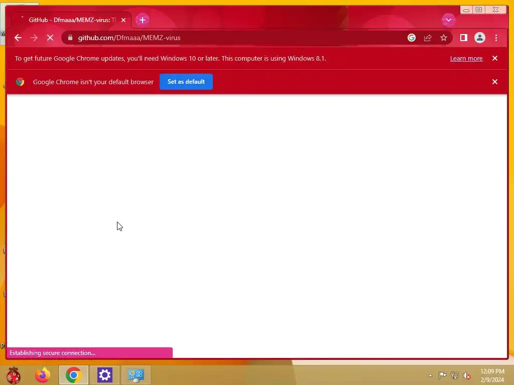View site information via lock icon
514x385 pixels.
(x=70, y=38)
